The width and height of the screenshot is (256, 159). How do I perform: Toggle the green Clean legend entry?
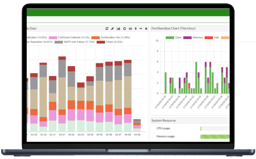point(174,38)
